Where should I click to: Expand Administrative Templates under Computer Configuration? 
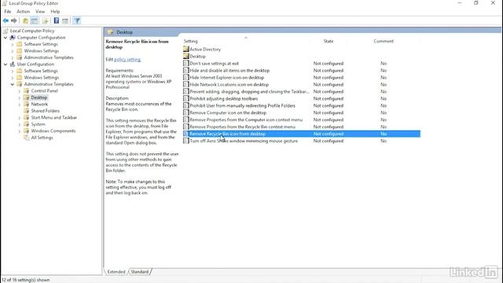13,57
